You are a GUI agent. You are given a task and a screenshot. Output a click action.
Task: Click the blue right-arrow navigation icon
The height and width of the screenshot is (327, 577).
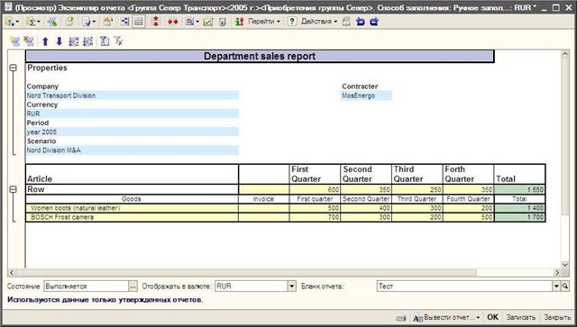374,22
